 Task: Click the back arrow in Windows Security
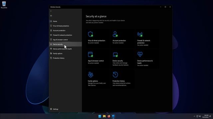tap(51, 11)
